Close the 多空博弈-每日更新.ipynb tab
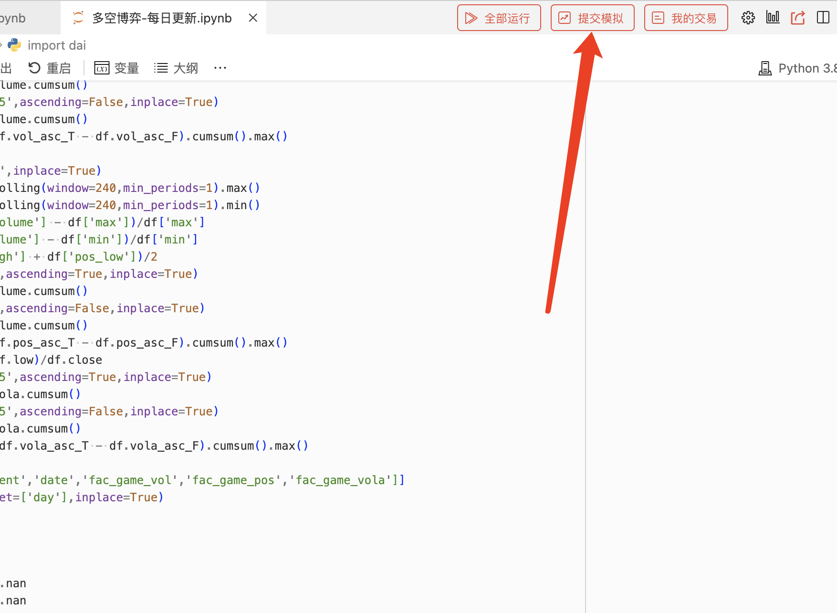 tap(253, 18)
